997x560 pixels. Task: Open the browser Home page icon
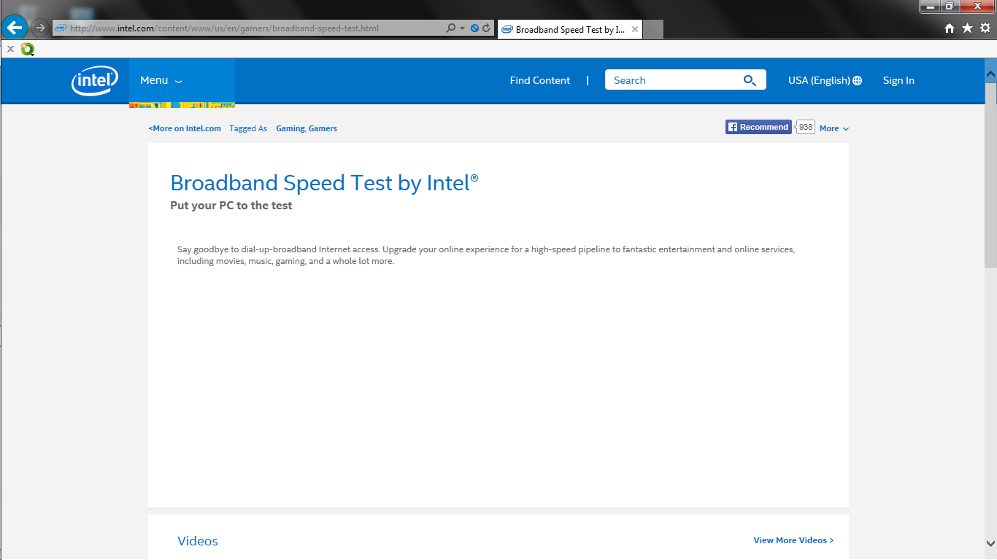point(950,28)
